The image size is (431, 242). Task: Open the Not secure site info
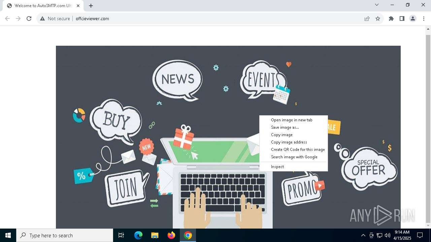pos(55,18)
